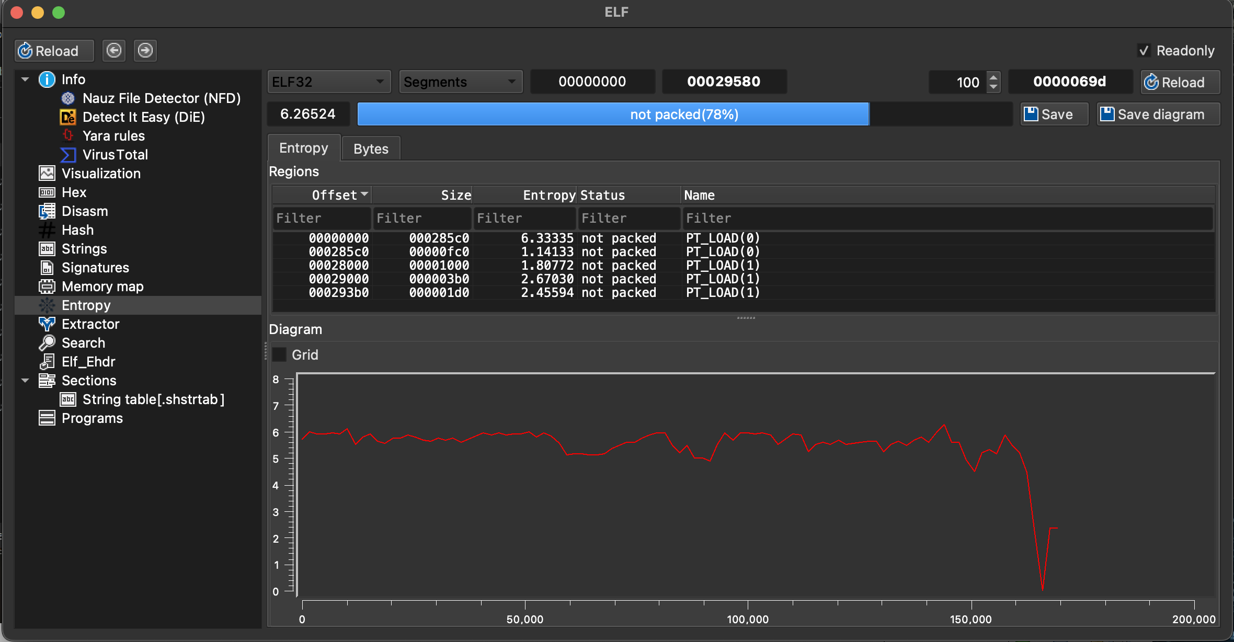Click the Offset filter field
The height and width of the screenshot is (642, 1234).
pos(322,218)
